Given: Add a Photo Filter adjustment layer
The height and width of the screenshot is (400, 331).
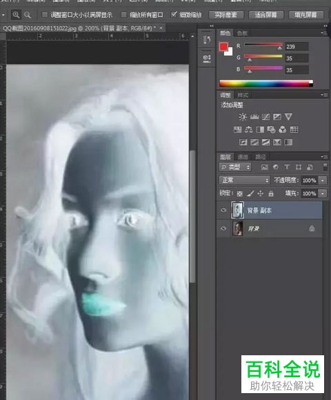Looking at the screenshot, I should tap(271, 129).
